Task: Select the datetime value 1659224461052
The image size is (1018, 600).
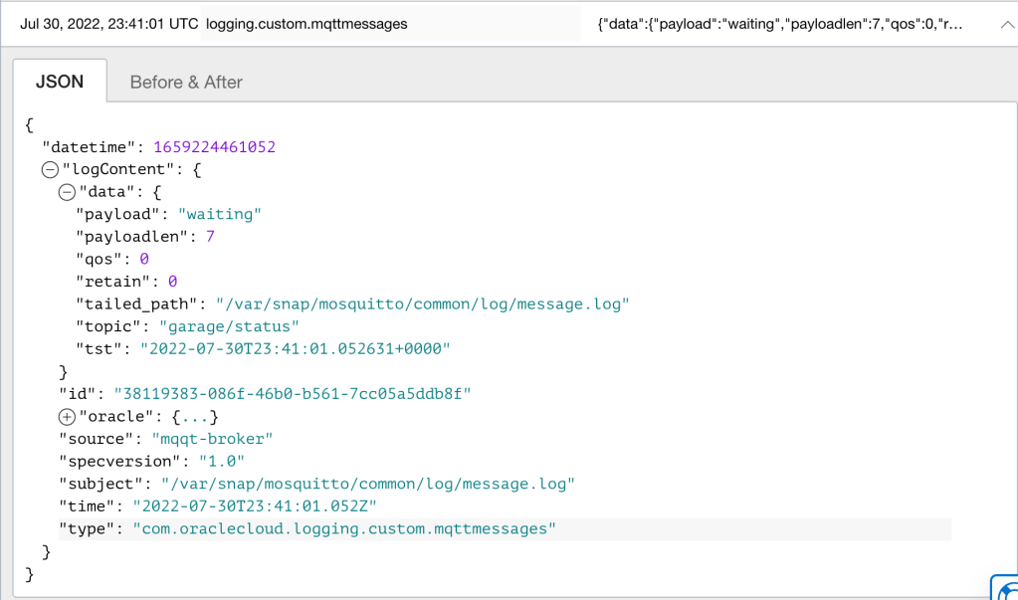Action: point(214,147)
